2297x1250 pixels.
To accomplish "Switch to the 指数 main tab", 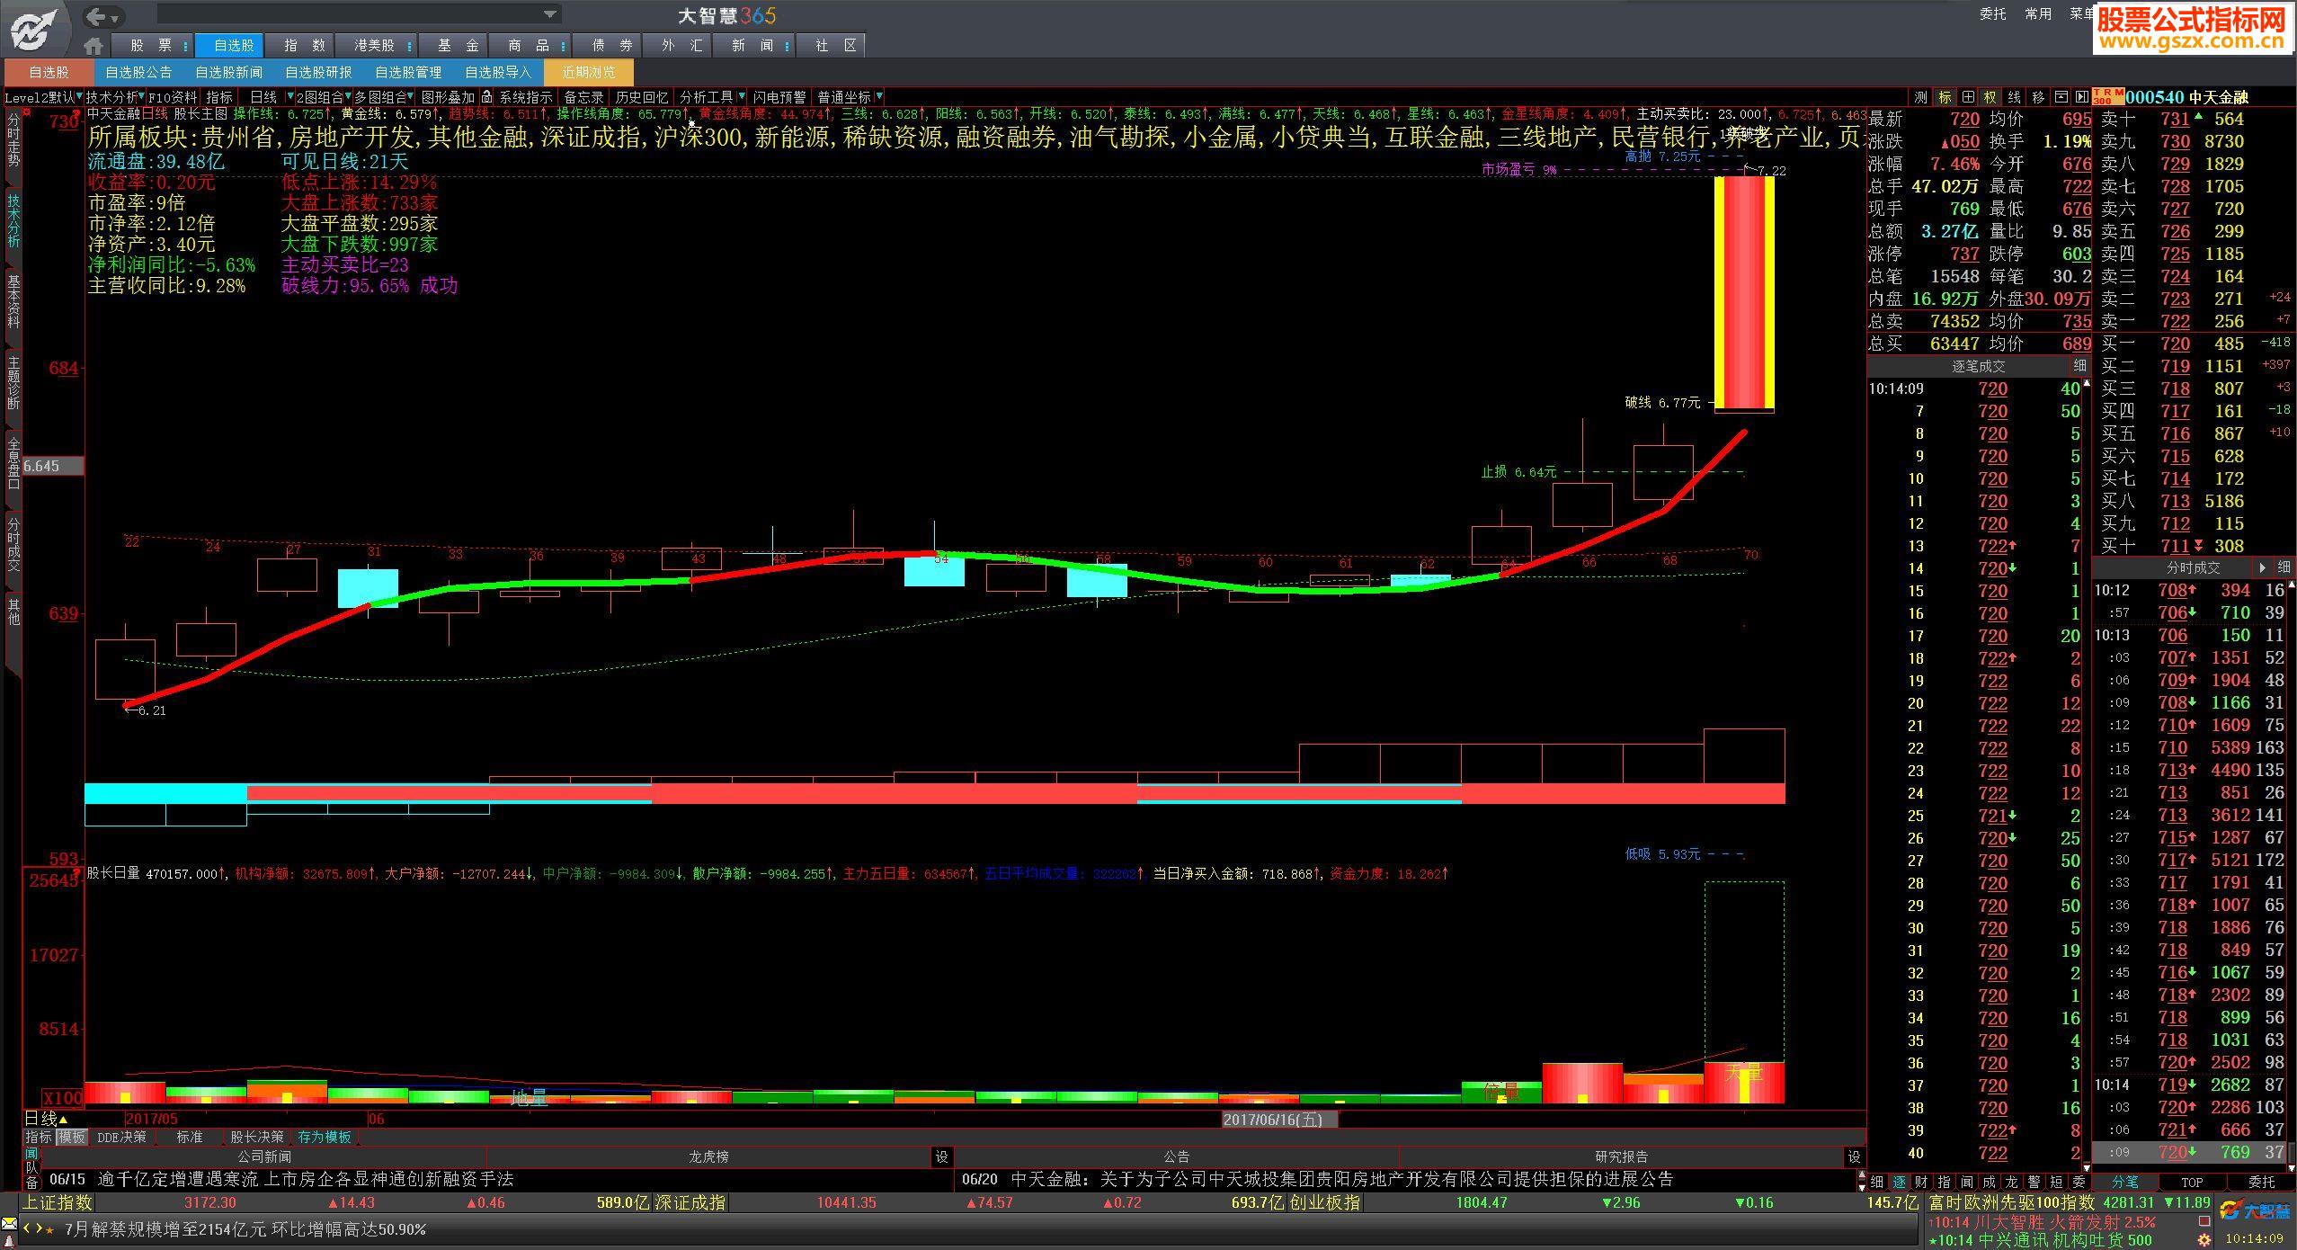I will (304, 45).
